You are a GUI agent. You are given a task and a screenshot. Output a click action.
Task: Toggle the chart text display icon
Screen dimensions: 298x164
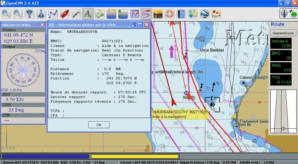tap(88, 14)
